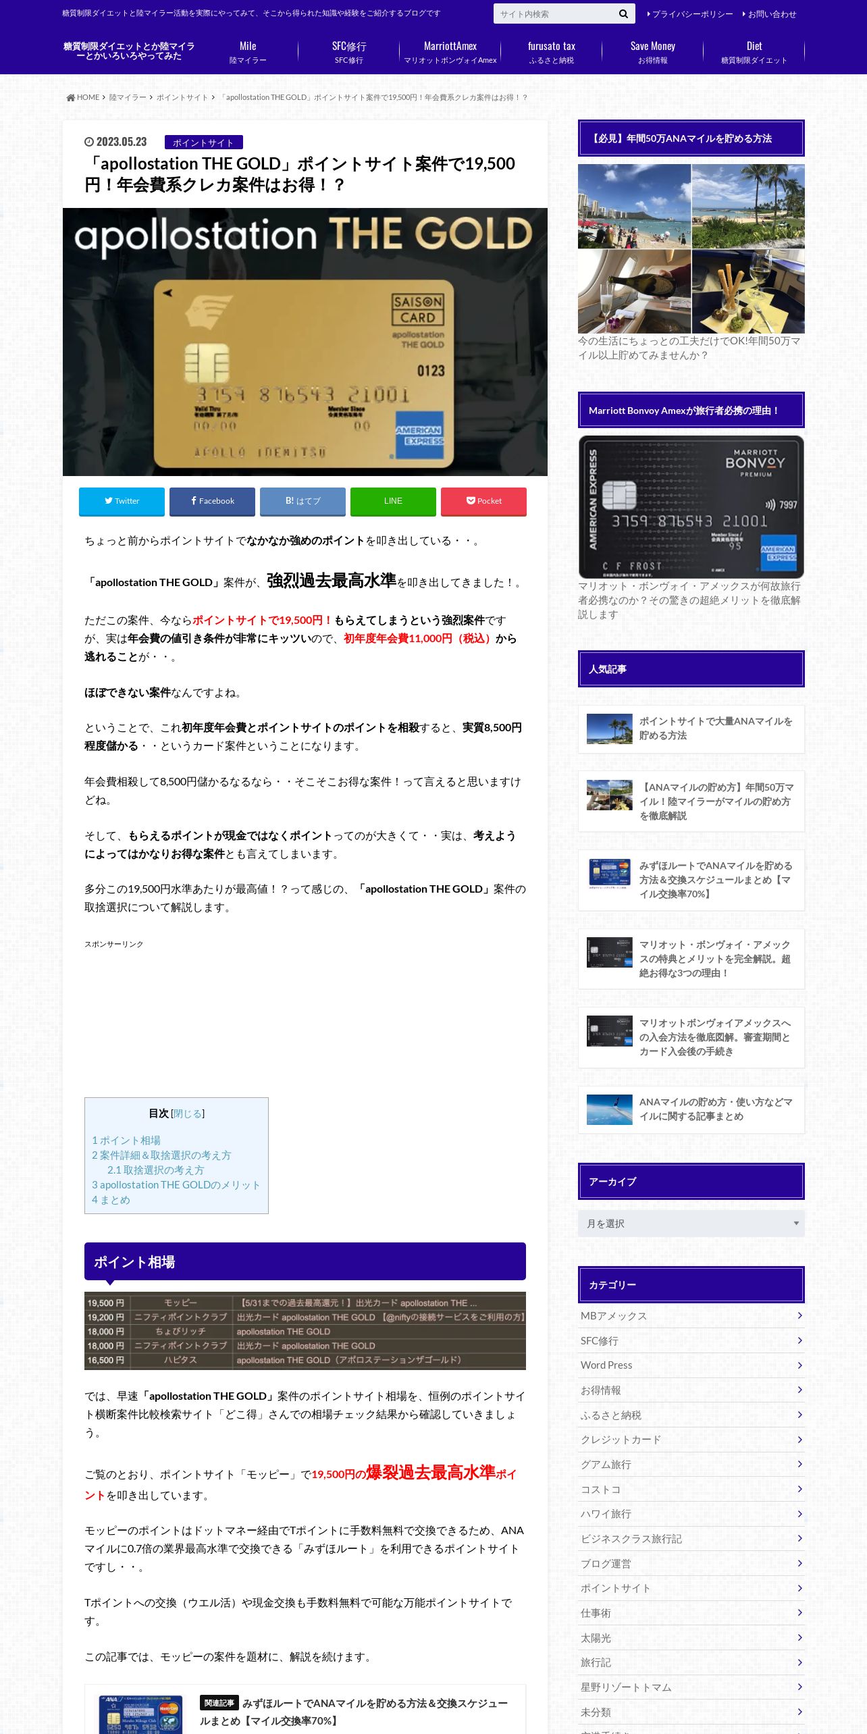Click the site search input field
The image size is (867, 1734).
click(x=555, y=14)
